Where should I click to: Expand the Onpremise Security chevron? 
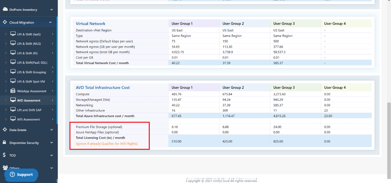pos(52,143)
